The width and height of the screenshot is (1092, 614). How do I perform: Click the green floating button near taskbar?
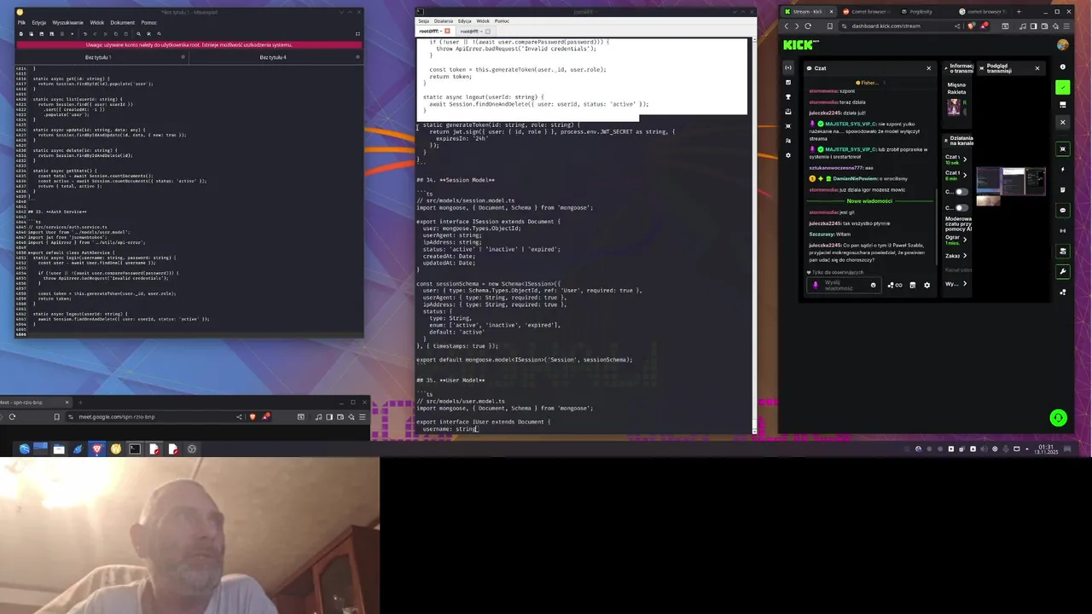click(x=1058, y=418)
